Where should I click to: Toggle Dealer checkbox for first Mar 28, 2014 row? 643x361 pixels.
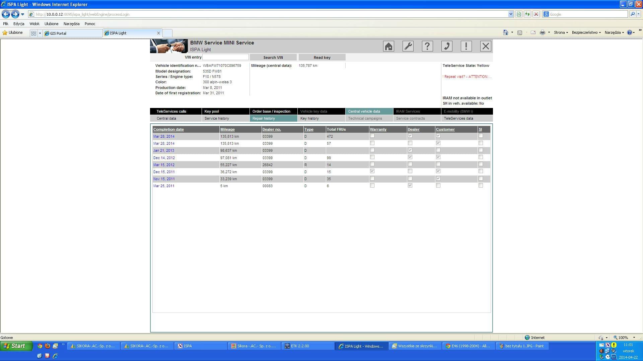click(x=410, y=136)
